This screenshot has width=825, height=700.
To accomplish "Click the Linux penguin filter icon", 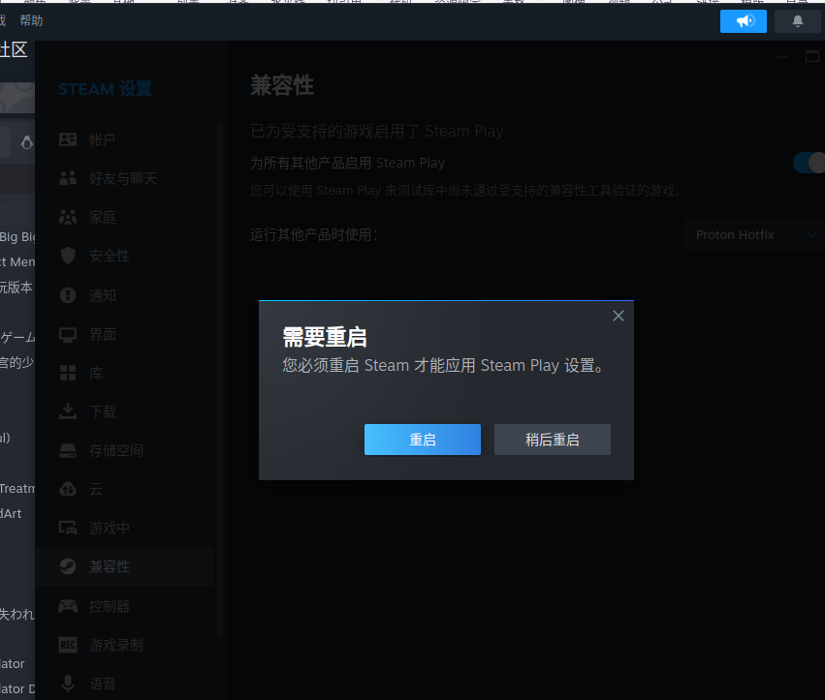I will point(27,142).
